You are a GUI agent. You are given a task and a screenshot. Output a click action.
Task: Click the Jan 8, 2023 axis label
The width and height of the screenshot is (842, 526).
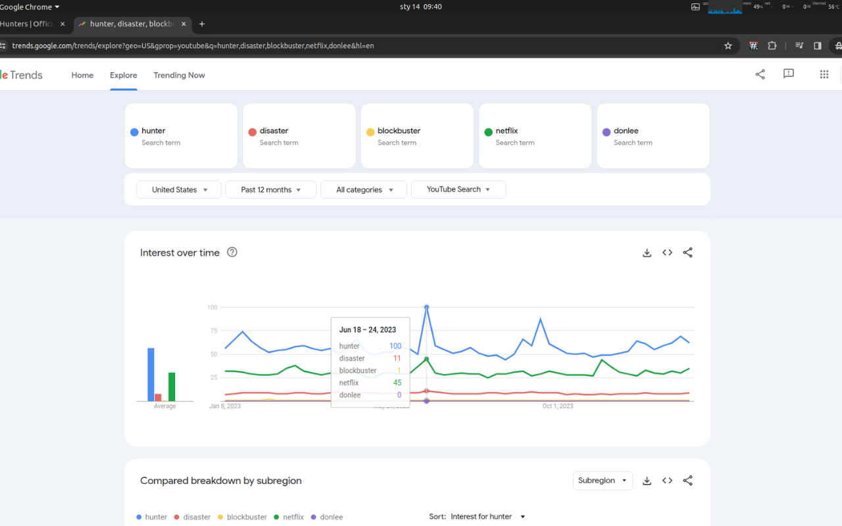[x=225, y=406]
